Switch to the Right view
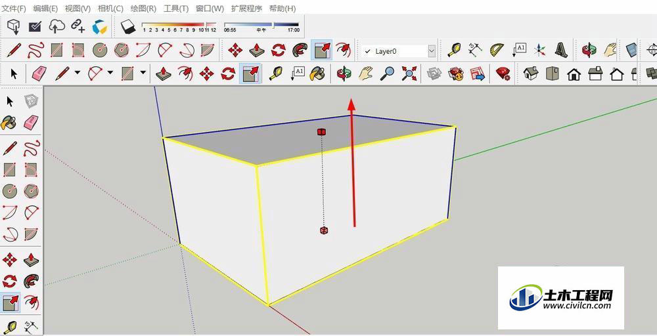657x336 pixels. (595, 74)
